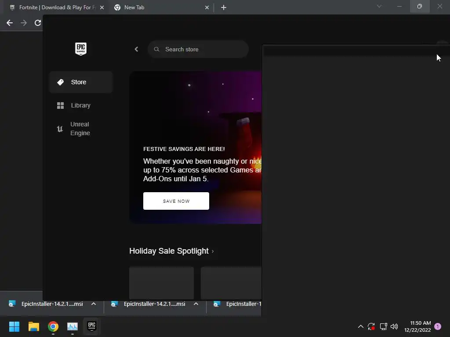Image resolution: width=450 pixels, height=337 pixels.
Task: Click the Library grid icon
Action: tap(60, 105)
